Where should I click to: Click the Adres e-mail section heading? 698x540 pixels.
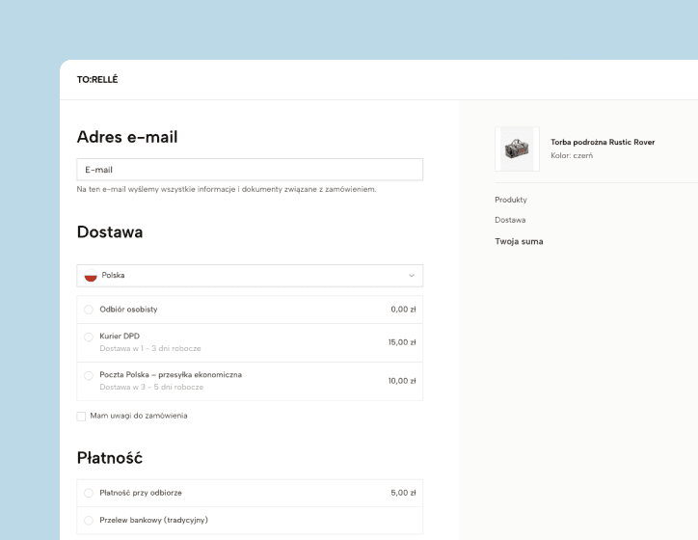(126, 137)
